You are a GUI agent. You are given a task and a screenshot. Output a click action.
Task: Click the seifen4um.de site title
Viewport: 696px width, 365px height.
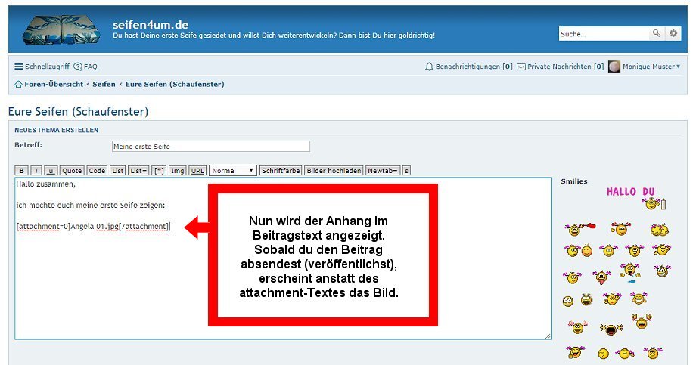point(151,24)
